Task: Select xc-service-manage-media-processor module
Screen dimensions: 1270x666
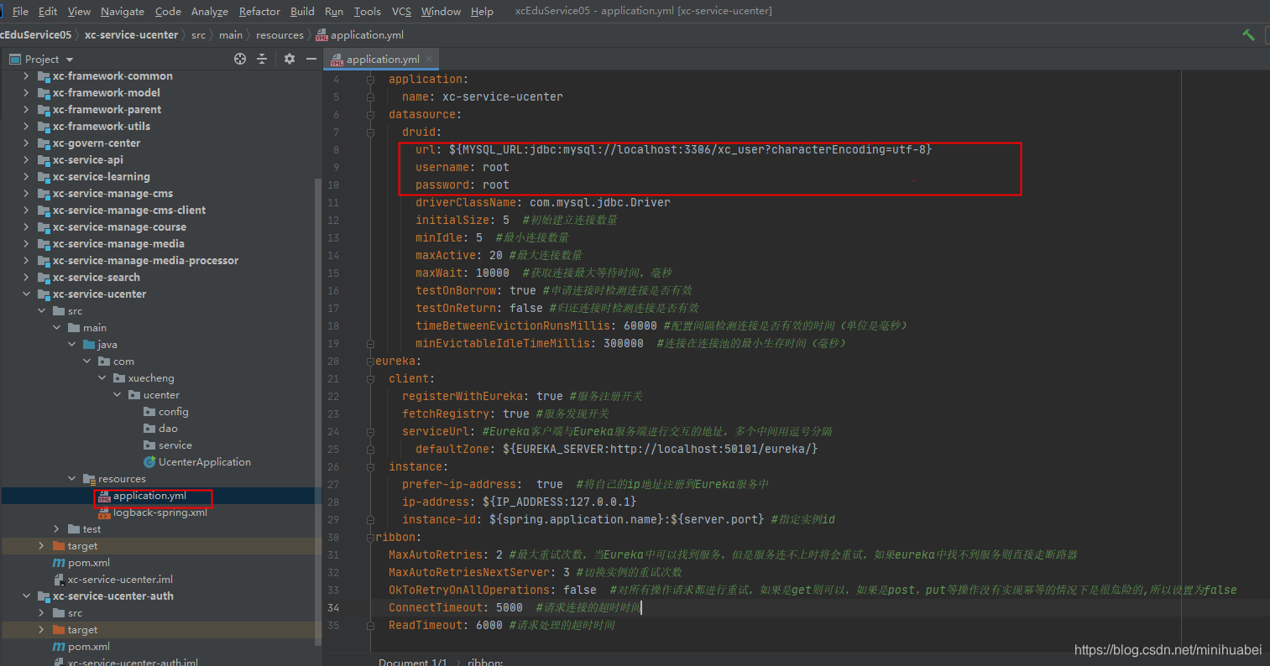Action: tap(145, 261)
